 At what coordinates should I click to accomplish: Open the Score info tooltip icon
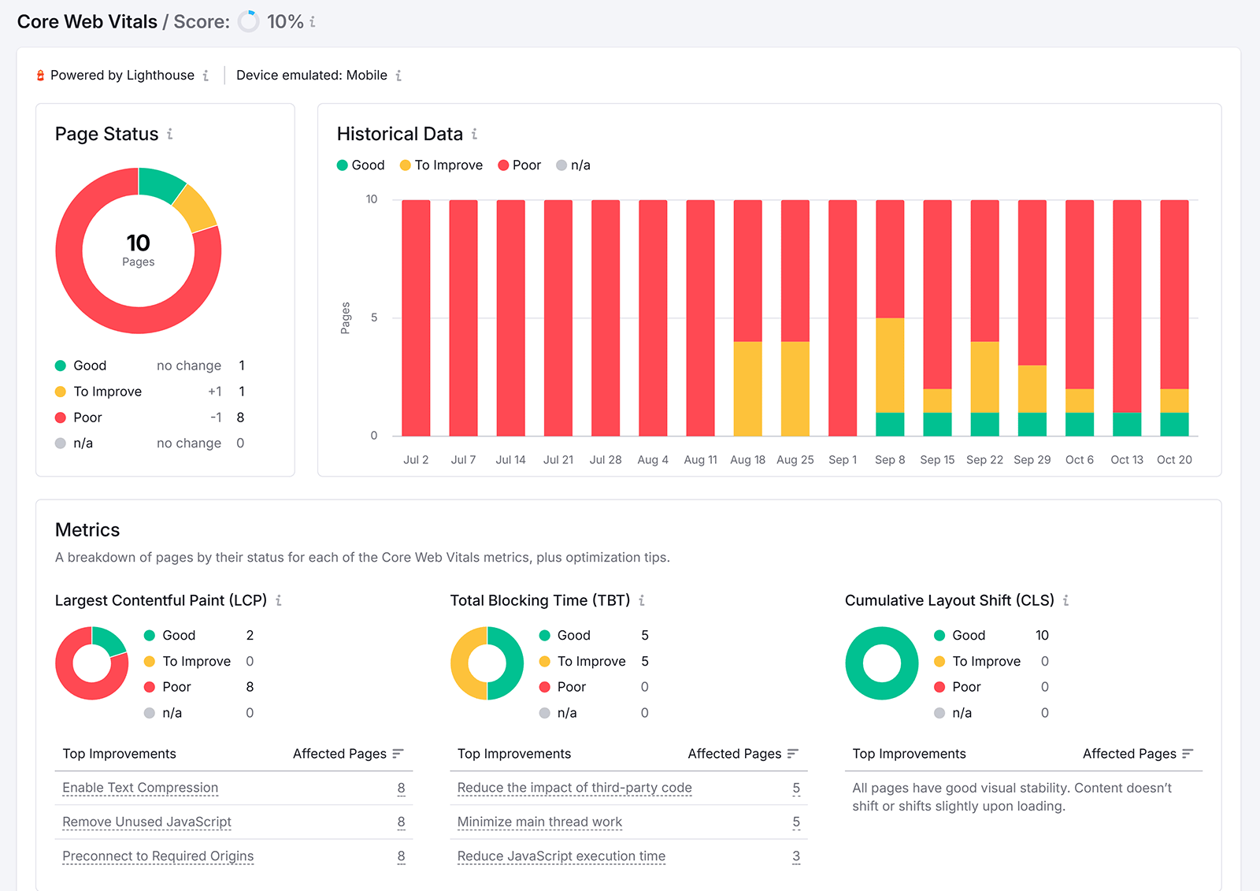[x=312, y=22]
